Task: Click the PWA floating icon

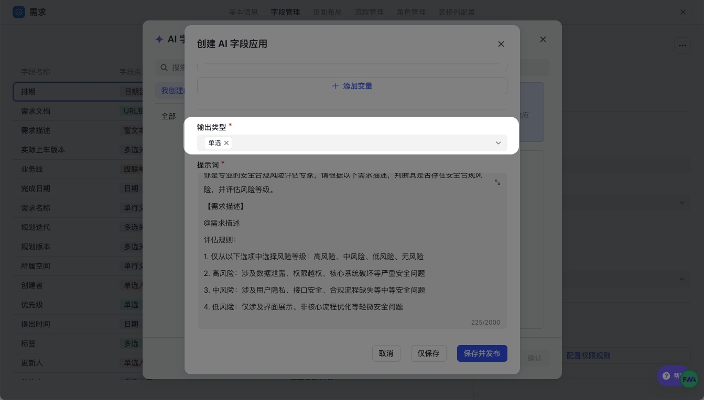Action: click(x=689, y=379)
